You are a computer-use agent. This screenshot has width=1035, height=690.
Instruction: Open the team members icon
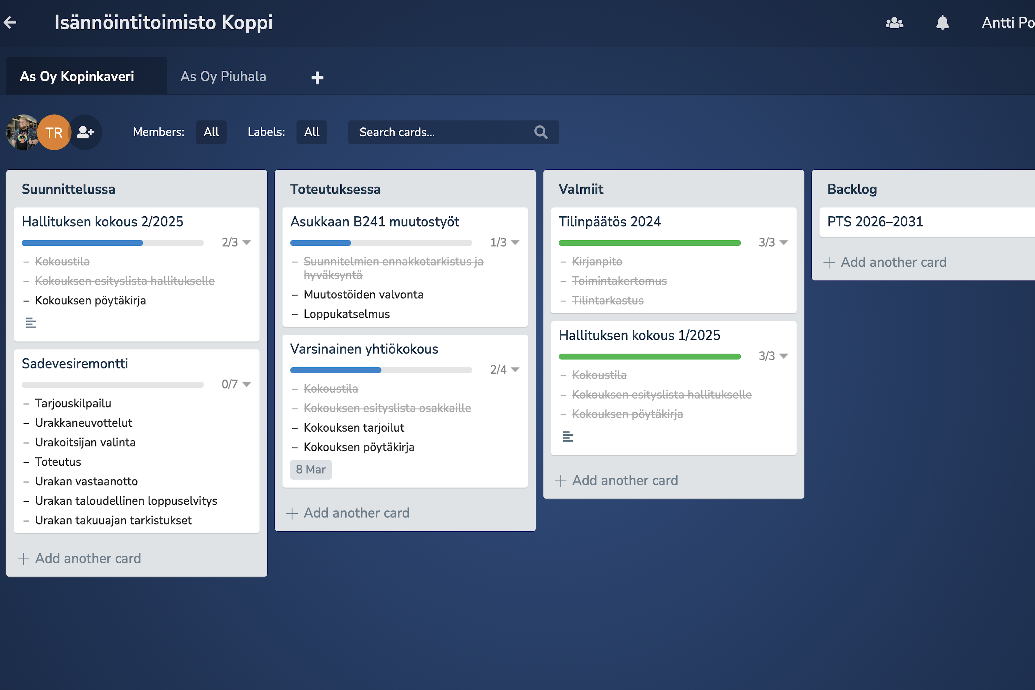(x=894, y=22)
